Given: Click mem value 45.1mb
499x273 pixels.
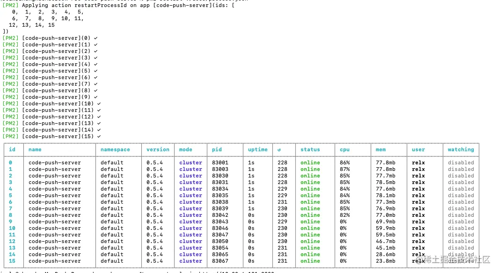Looking at the screenshot, I should point(385,248).
